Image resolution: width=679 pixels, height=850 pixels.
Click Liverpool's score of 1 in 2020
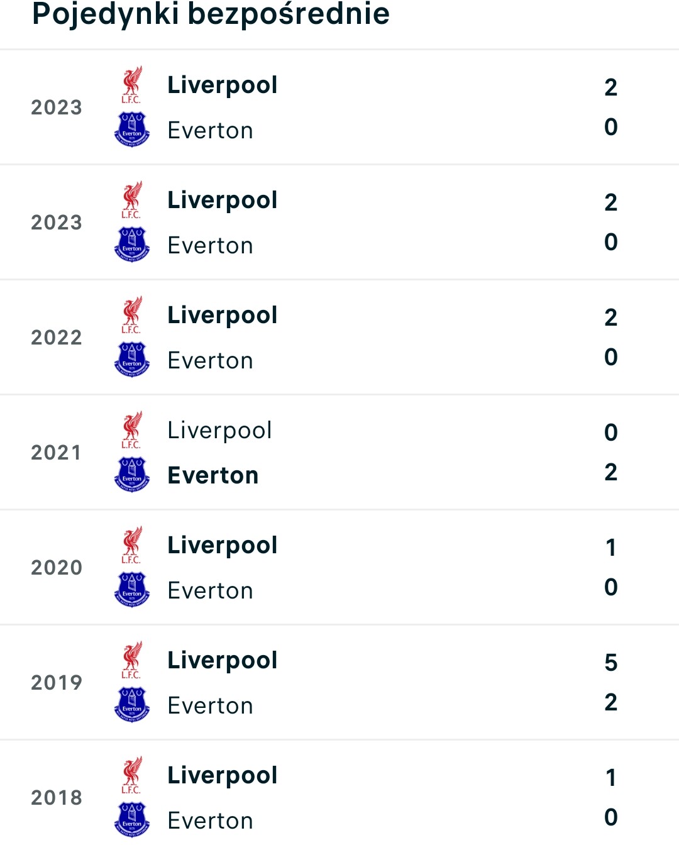click(x=611, y=548)
